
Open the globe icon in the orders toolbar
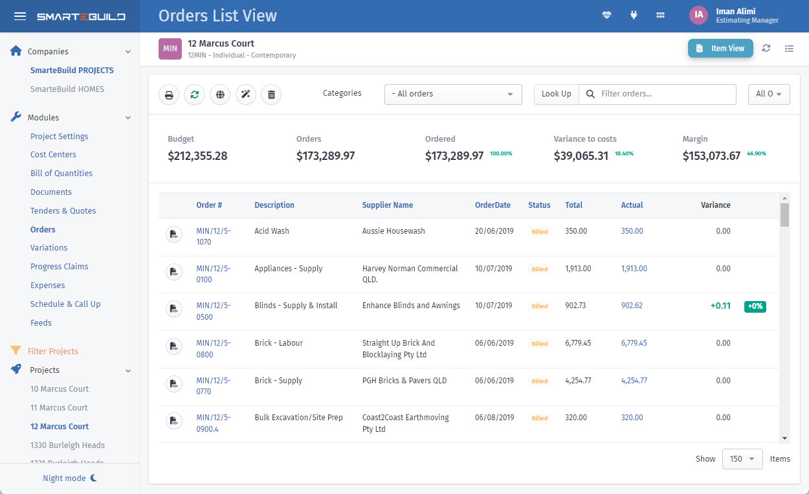[x=220, y=94]
